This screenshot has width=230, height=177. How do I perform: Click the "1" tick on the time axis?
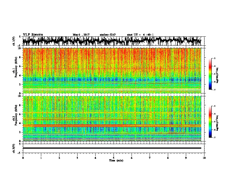[x=41, y=158]
